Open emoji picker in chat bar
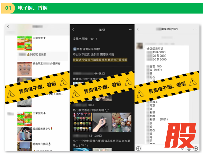 (x=189, y=149)
